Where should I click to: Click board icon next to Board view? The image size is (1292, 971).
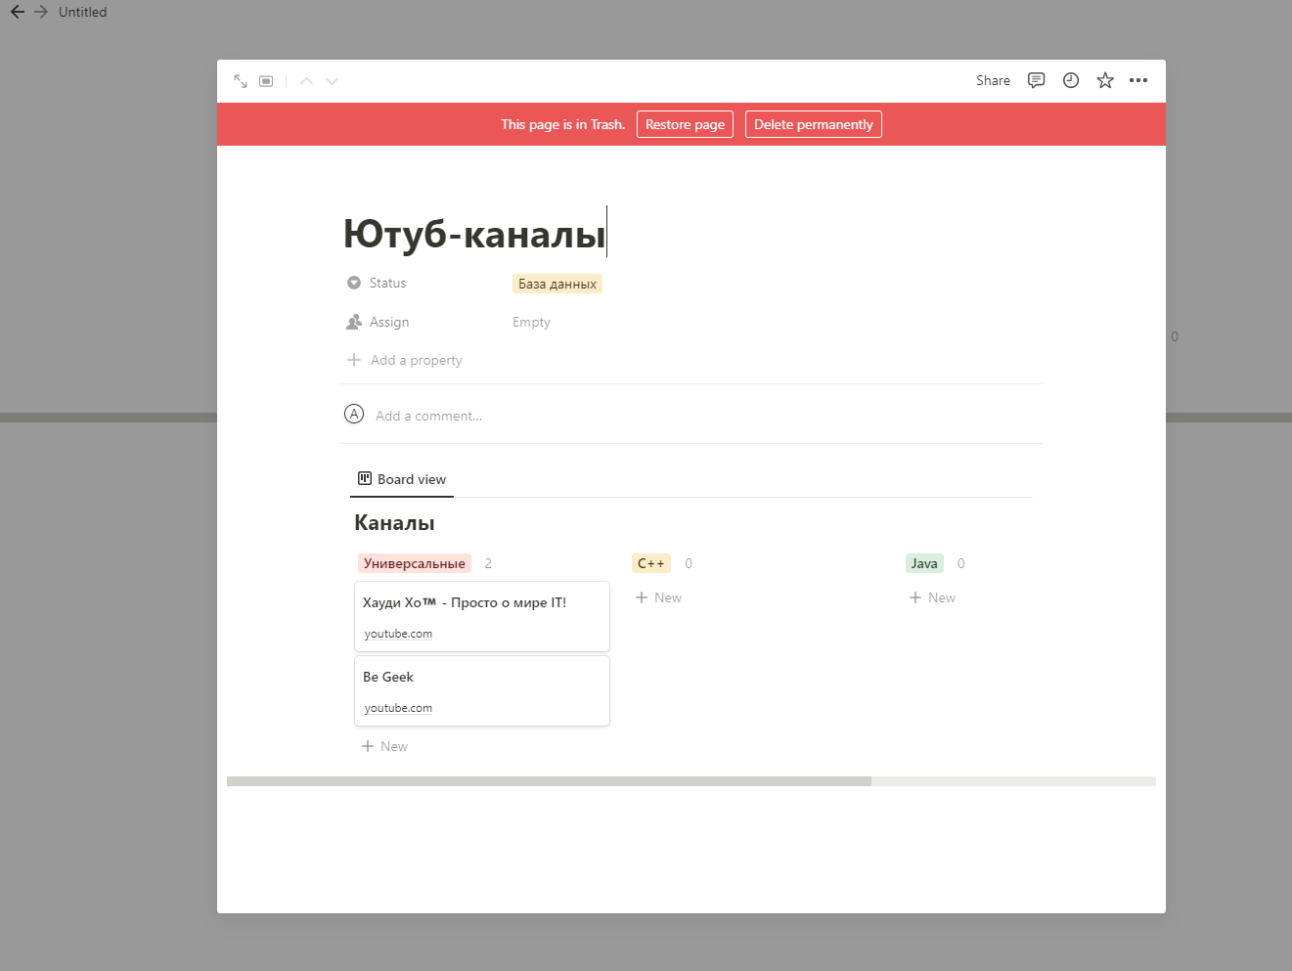coord(365,478)
